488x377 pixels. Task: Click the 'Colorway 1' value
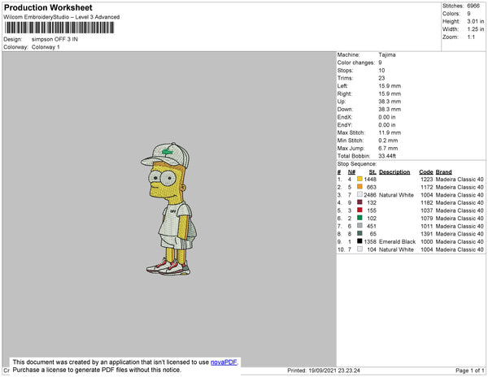[46, 47]
